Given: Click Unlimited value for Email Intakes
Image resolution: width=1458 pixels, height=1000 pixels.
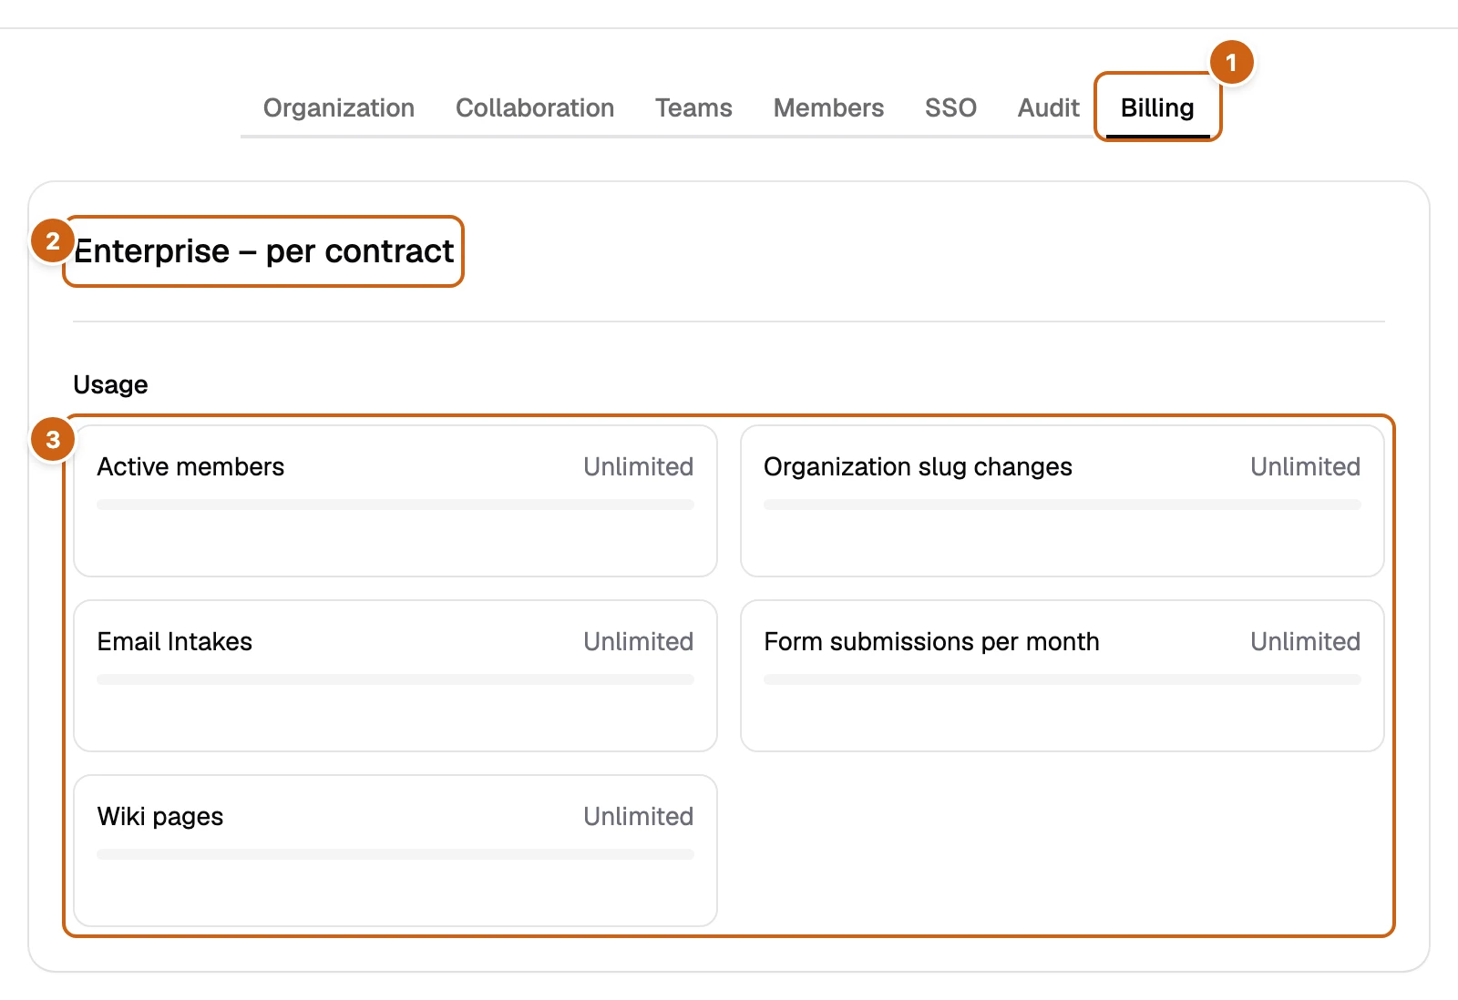Looking at the screenshot, I should [x=638, y=641].
